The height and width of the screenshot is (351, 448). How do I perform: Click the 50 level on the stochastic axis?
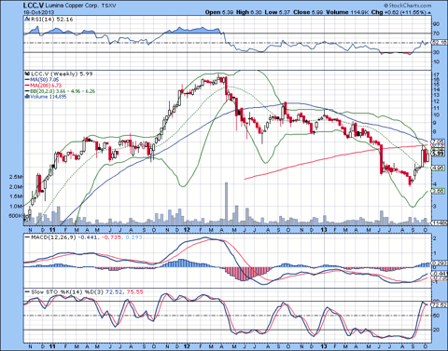436,316
